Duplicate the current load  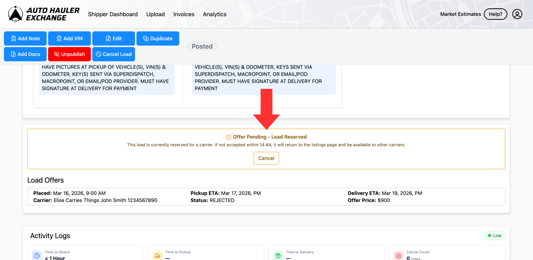[x=158, y=39]
